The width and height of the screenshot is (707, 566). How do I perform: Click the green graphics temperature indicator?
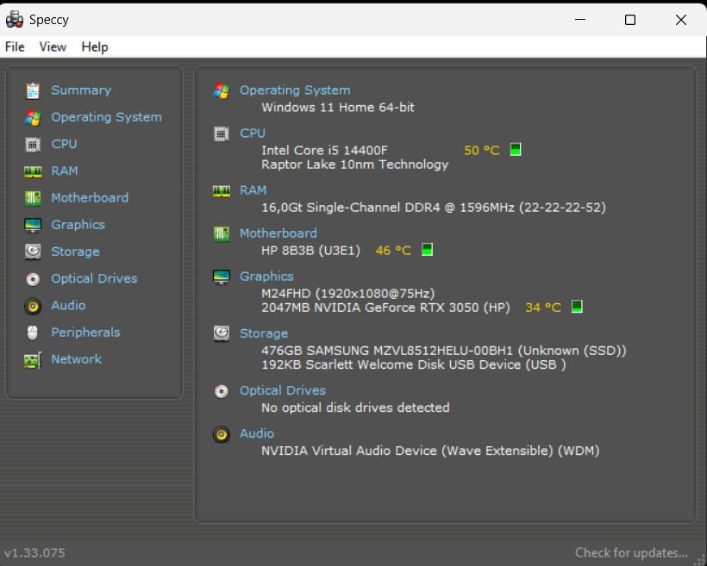coord(577,306)
